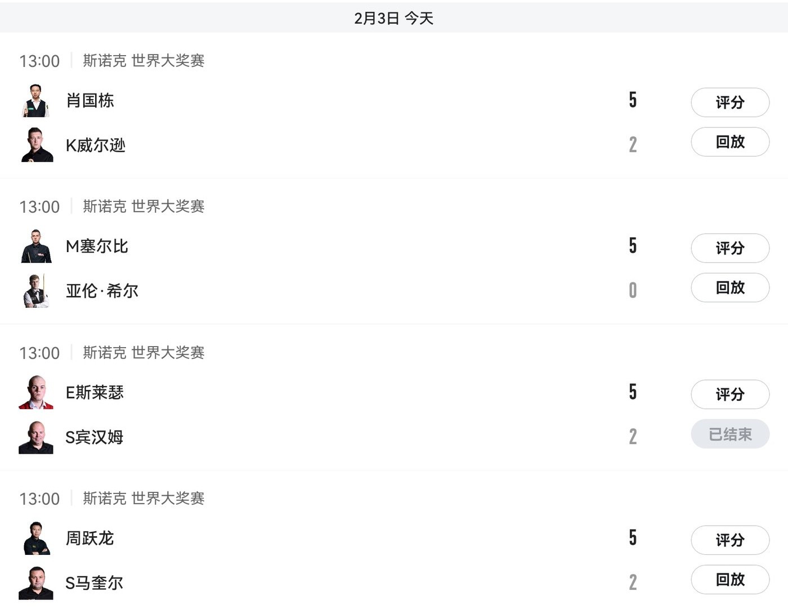788x610 pixels.
Task: Click M塞尔比 player avatar
Action: (36, 246)
